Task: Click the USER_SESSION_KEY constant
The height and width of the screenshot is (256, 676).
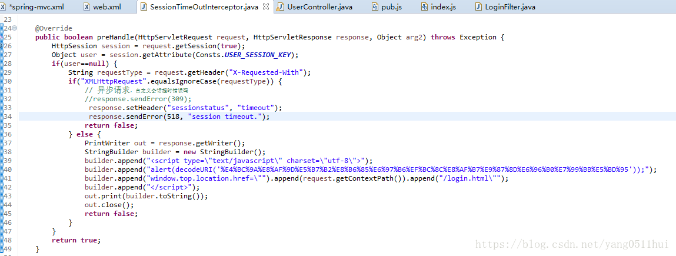Action: (x=259, y=55)
